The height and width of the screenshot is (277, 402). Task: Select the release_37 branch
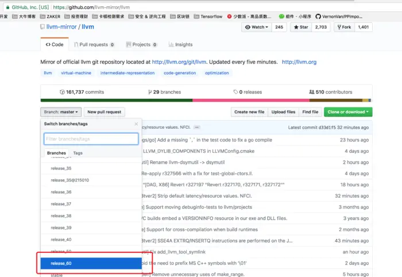pos(91,204)
